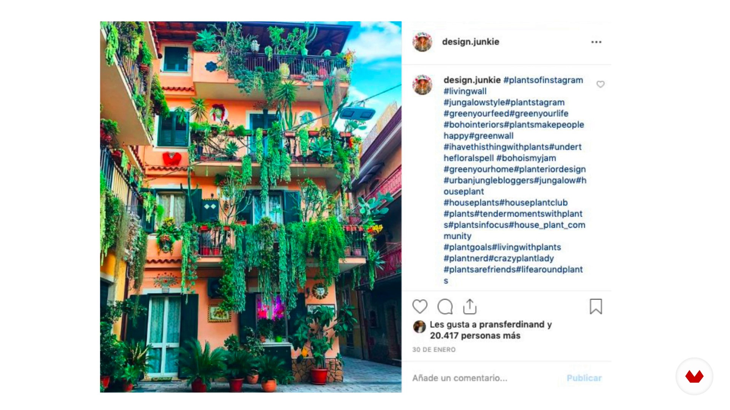
Task: Click pransferdinand's small liker avatar
Action: tap(419, 327)
